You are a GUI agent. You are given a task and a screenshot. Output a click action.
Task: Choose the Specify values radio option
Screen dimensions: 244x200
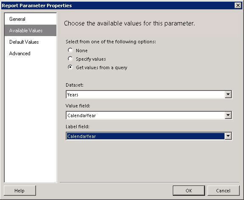[x=70, y=59]
